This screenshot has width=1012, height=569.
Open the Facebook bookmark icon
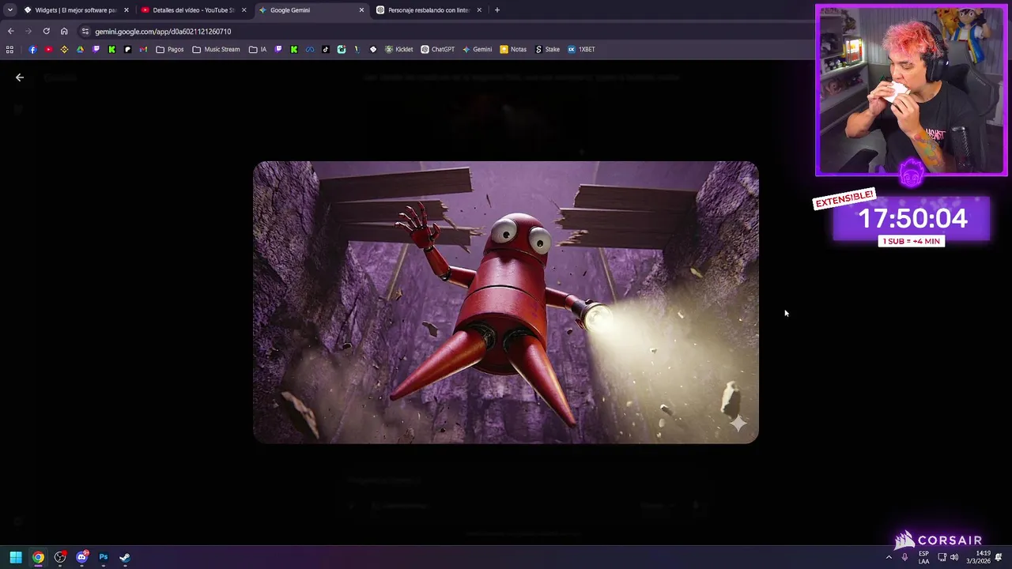pyautogui.click(x=32, y=49)
